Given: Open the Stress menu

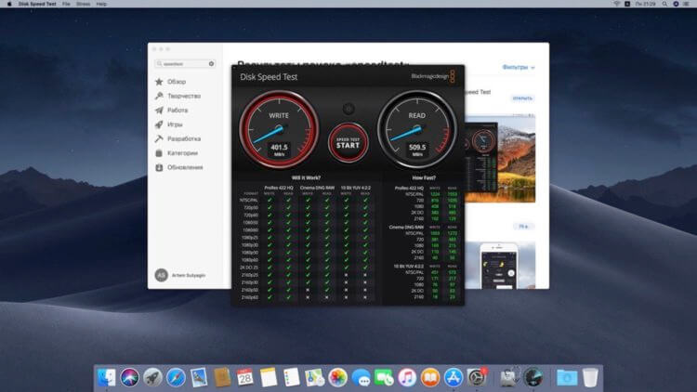Looking at the screenshot, I should [x=83, y=4].
